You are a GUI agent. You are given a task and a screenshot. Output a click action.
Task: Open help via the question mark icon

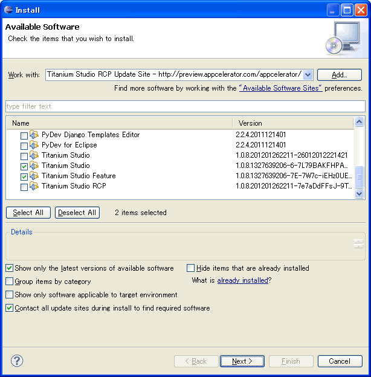[x=17, y=361]
